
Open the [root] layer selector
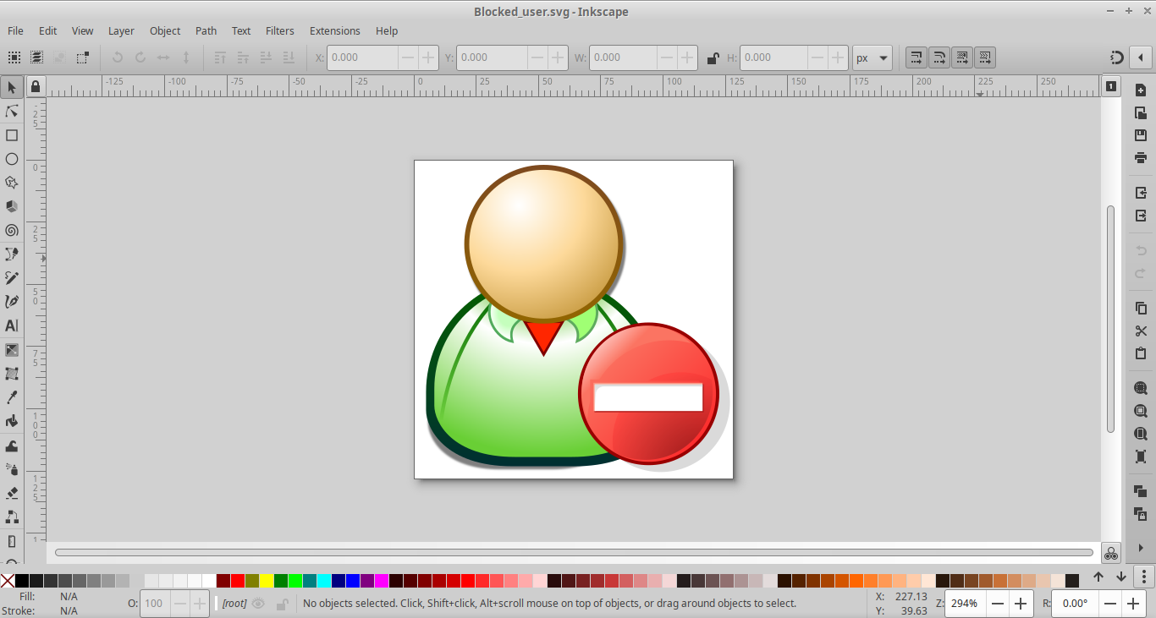[234, 604]
